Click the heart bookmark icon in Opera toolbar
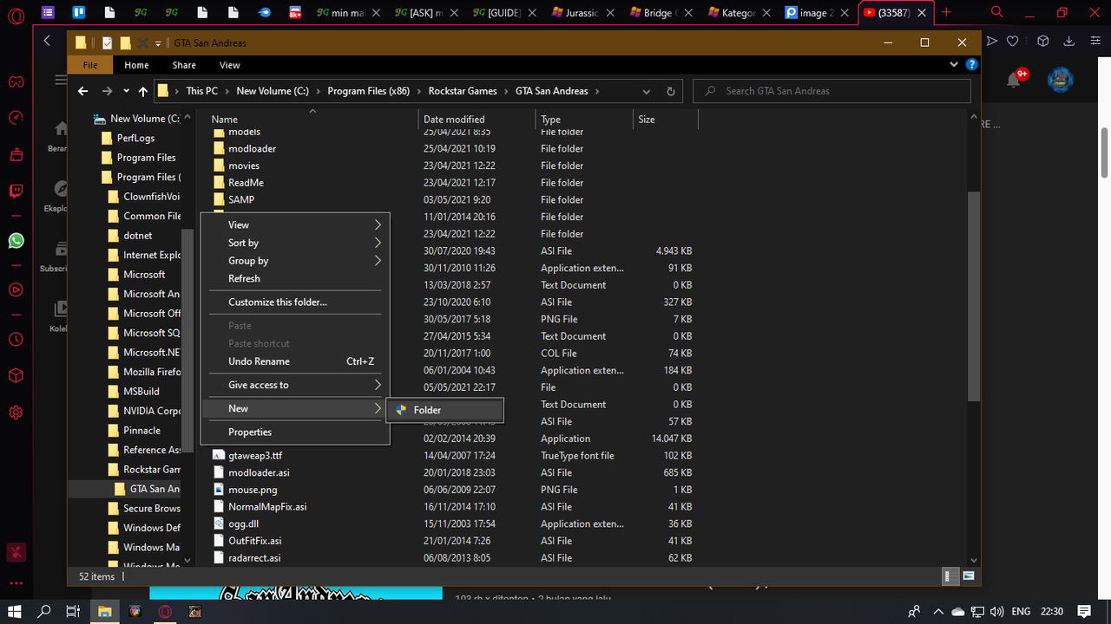 [1012, 41]
